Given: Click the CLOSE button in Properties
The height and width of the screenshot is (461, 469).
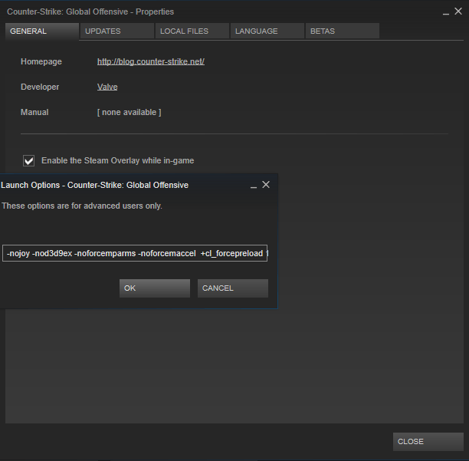Looking at the screenshot, I should point(428,442).
